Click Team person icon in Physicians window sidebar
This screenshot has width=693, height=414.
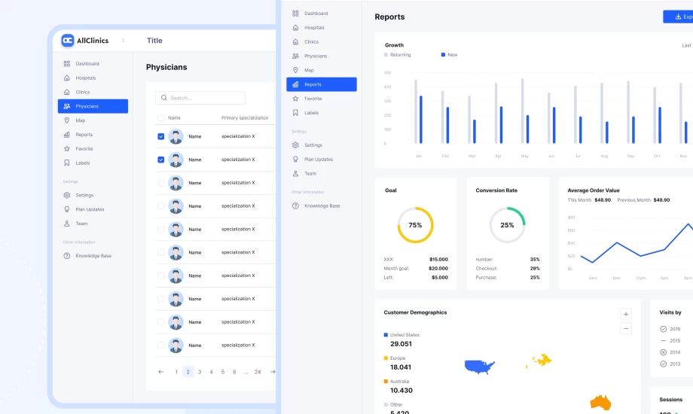tap(67, 223)
